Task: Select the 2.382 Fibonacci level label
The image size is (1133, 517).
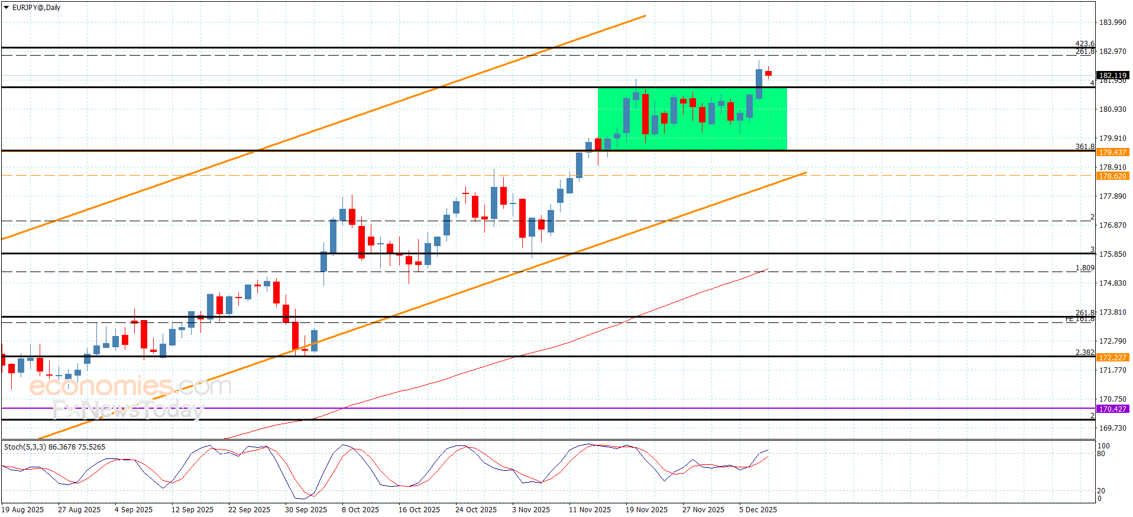Action: (1085, 353)
